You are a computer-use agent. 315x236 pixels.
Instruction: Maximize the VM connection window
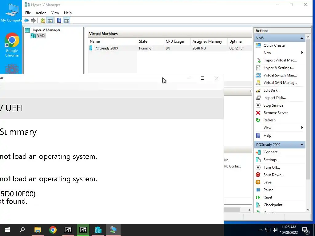pyautogui.click(x=202, y=78)
